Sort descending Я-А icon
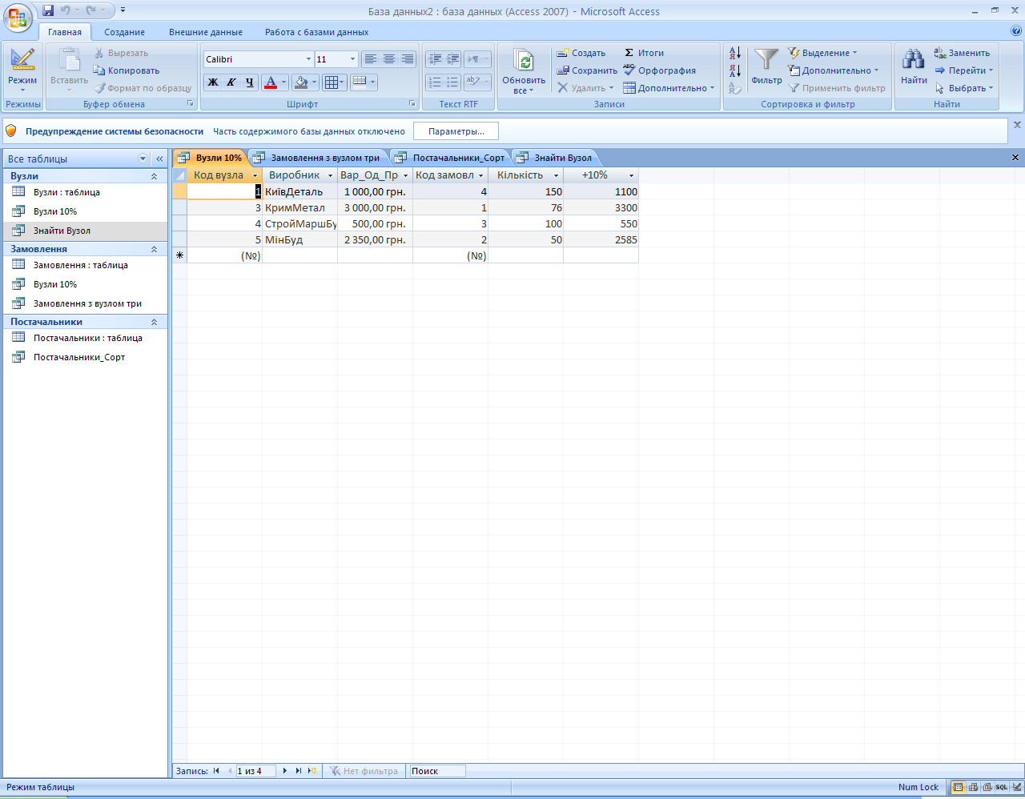1025x799 pixels. click(x=735, y=71)
